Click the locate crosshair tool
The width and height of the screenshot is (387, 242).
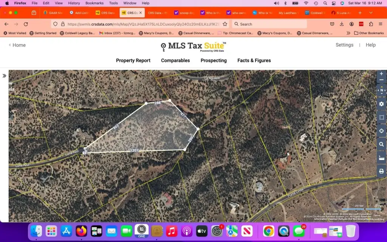tap(381, 131)
